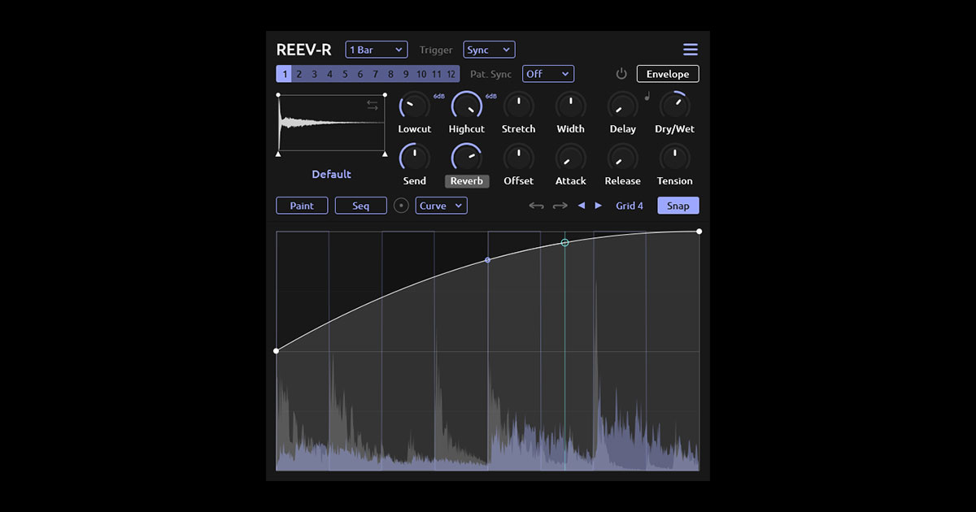
Task: Click impulse display top-left handle
Action: coord(278,95)
